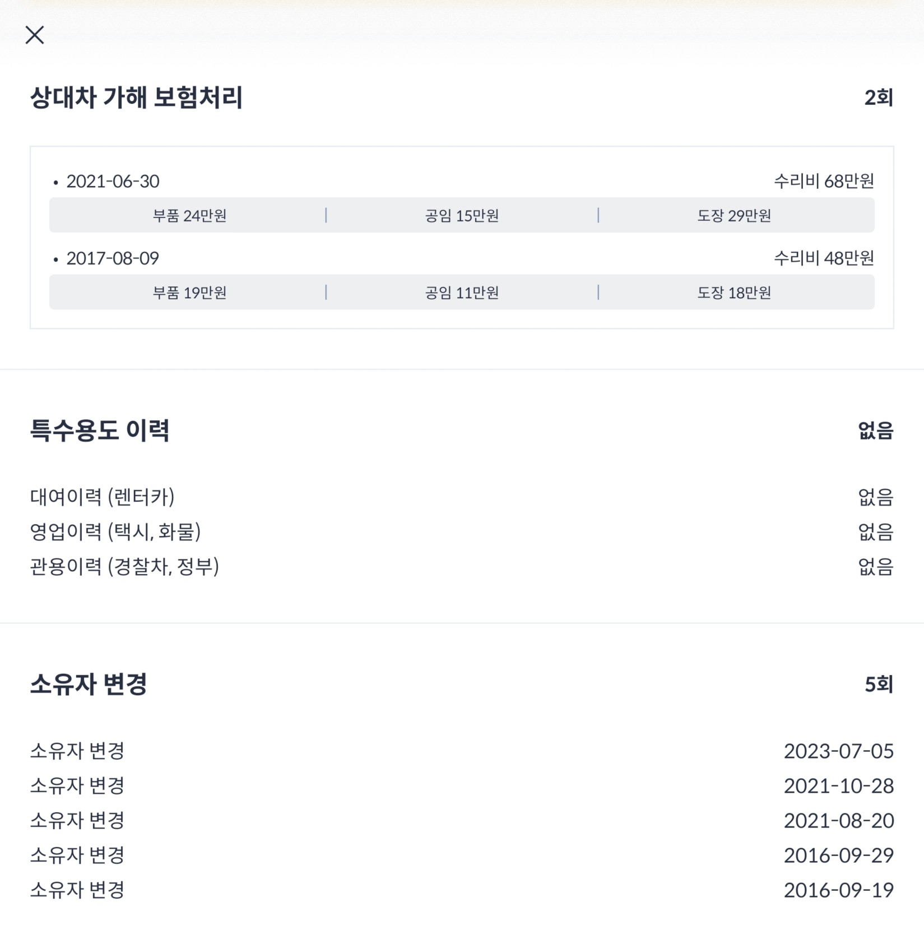
Task: Click the 소유자 변경 section heading
Action: click(x=89, y=684)
